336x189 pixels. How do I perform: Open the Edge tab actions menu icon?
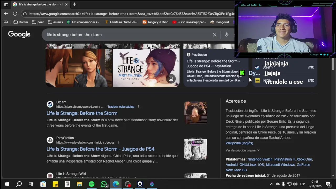6,4
